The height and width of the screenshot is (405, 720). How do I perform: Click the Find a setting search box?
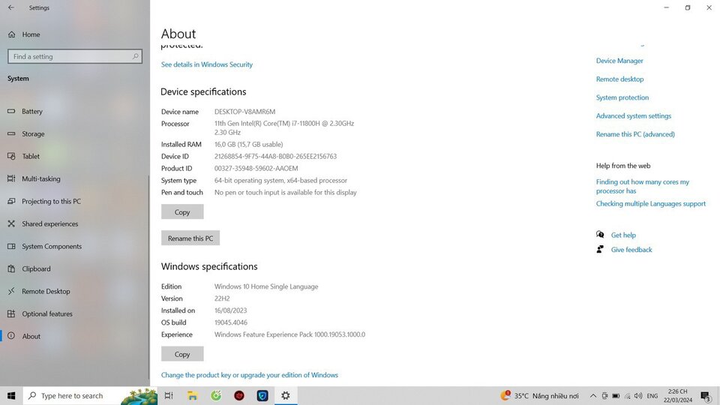[x=75, y=56]
